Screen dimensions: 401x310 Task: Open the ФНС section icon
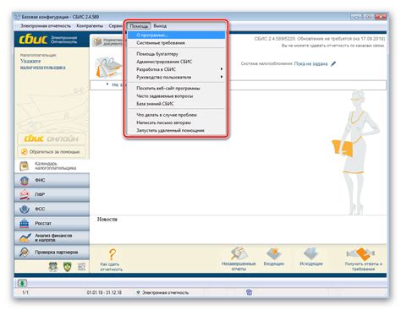(x=25, y=180)
